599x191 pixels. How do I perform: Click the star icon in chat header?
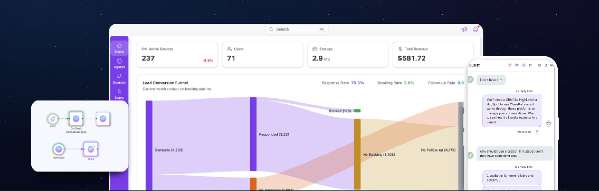pos(530,65)
